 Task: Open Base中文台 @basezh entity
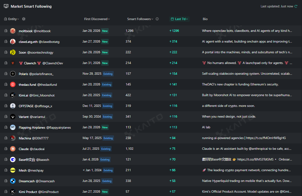[x=34, y=160]
